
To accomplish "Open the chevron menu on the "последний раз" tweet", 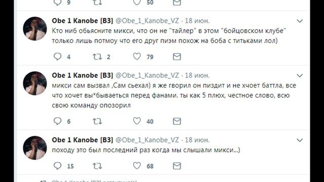I will pos(300,140).
